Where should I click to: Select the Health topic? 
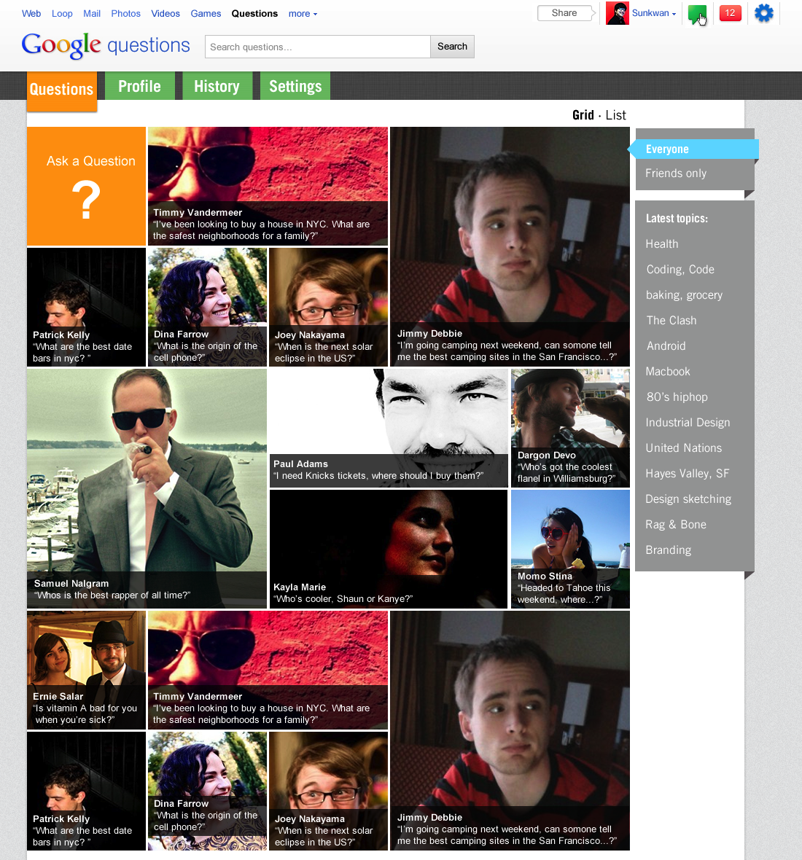click(x=662, y=244)
